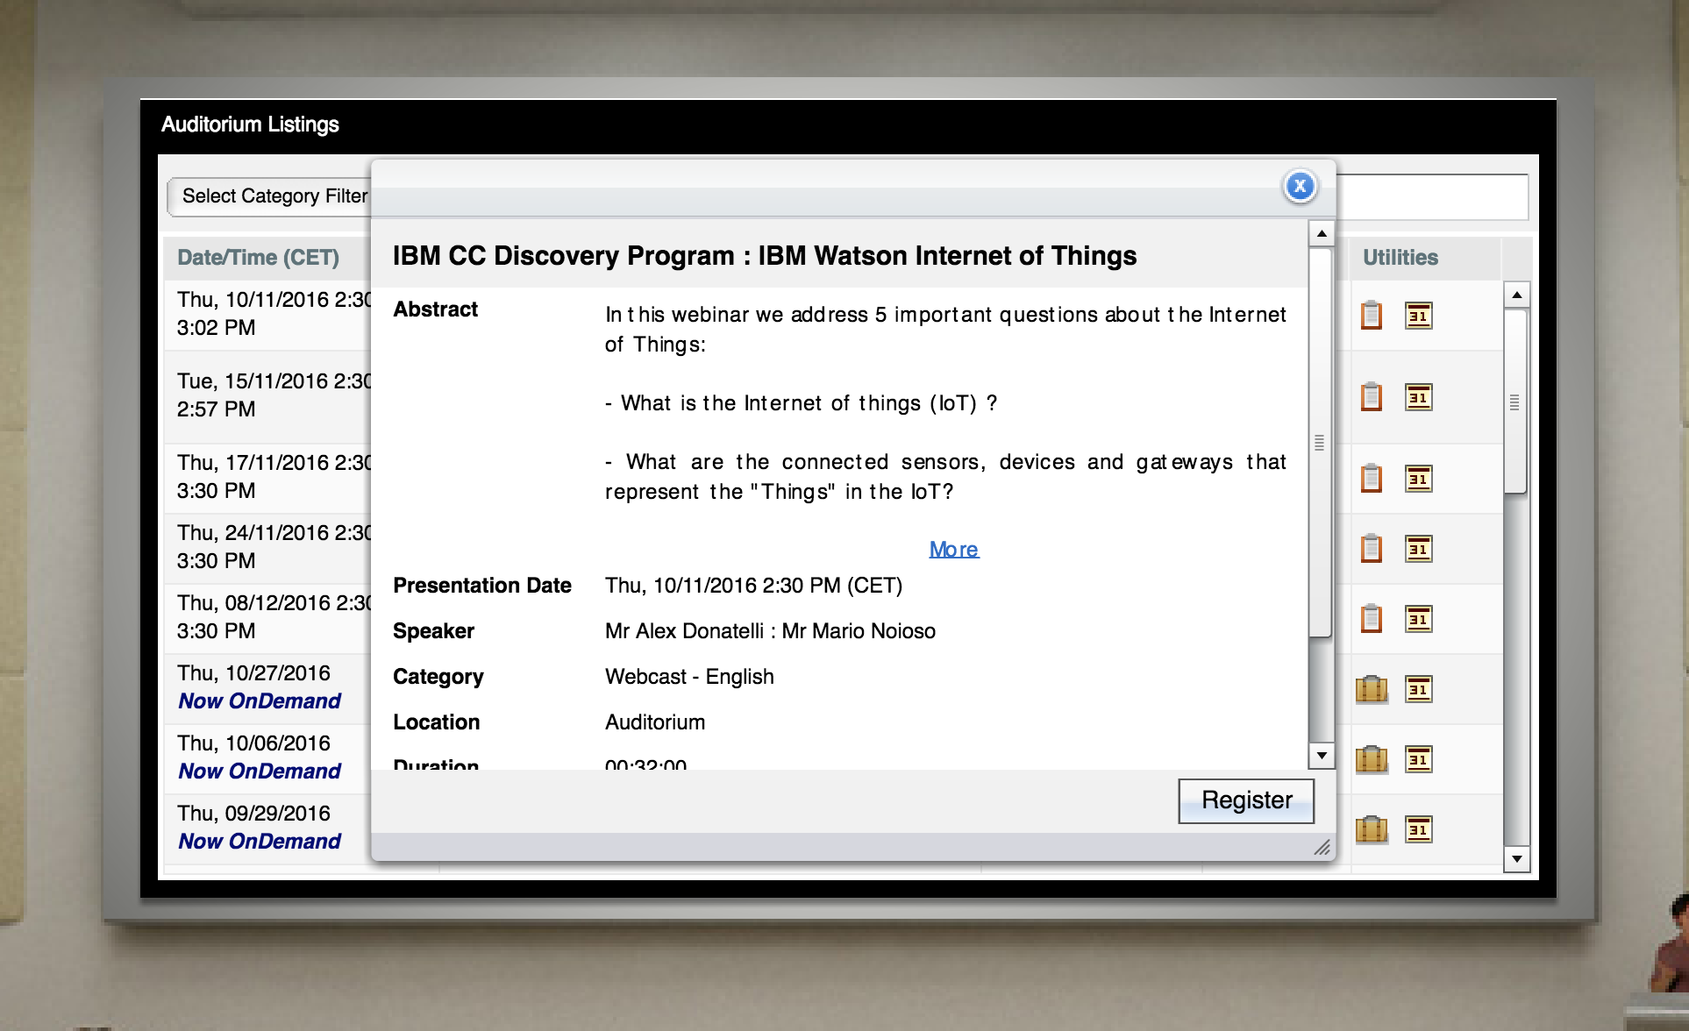Click Utilities column header
Image resolution: width=1689 pixels, height=1031 pixels.
[1400, 258]
